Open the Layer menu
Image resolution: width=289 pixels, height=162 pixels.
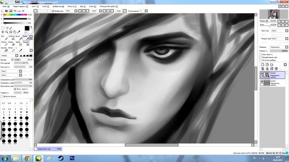pyautogui.click(x=46, y=6)
